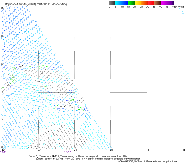Click the latitude "4" axis label

(2, 92)
